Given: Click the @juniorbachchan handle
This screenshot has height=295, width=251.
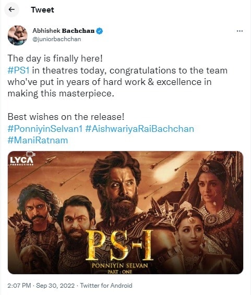Looking at the screenshot, I should (57, 39).
